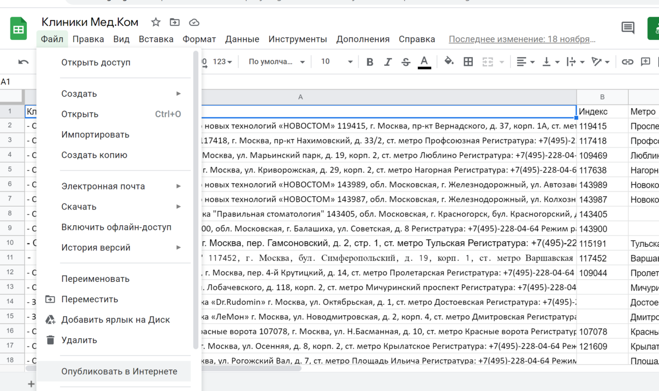This screenshot has height=391, width=659.
Task: Click the Переместить folder icon
Action: click(x=50, y=299)
